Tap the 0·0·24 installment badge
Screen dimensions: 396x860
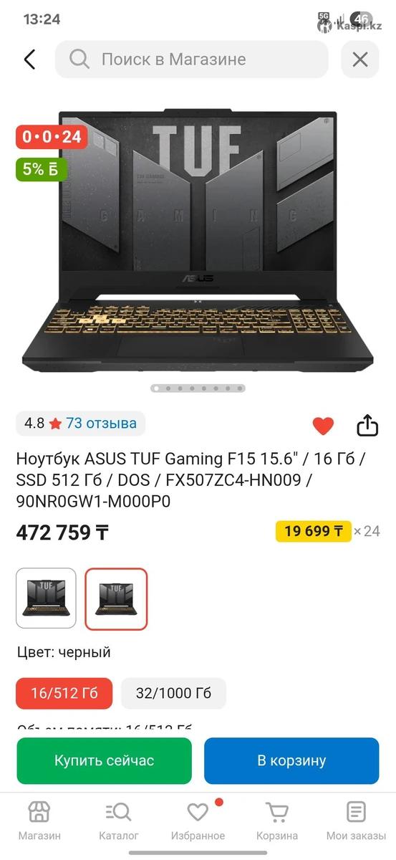[x=52, y=136]
